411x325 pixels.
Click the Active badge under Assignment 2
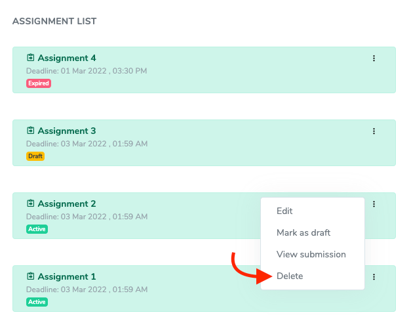(37, 229)
